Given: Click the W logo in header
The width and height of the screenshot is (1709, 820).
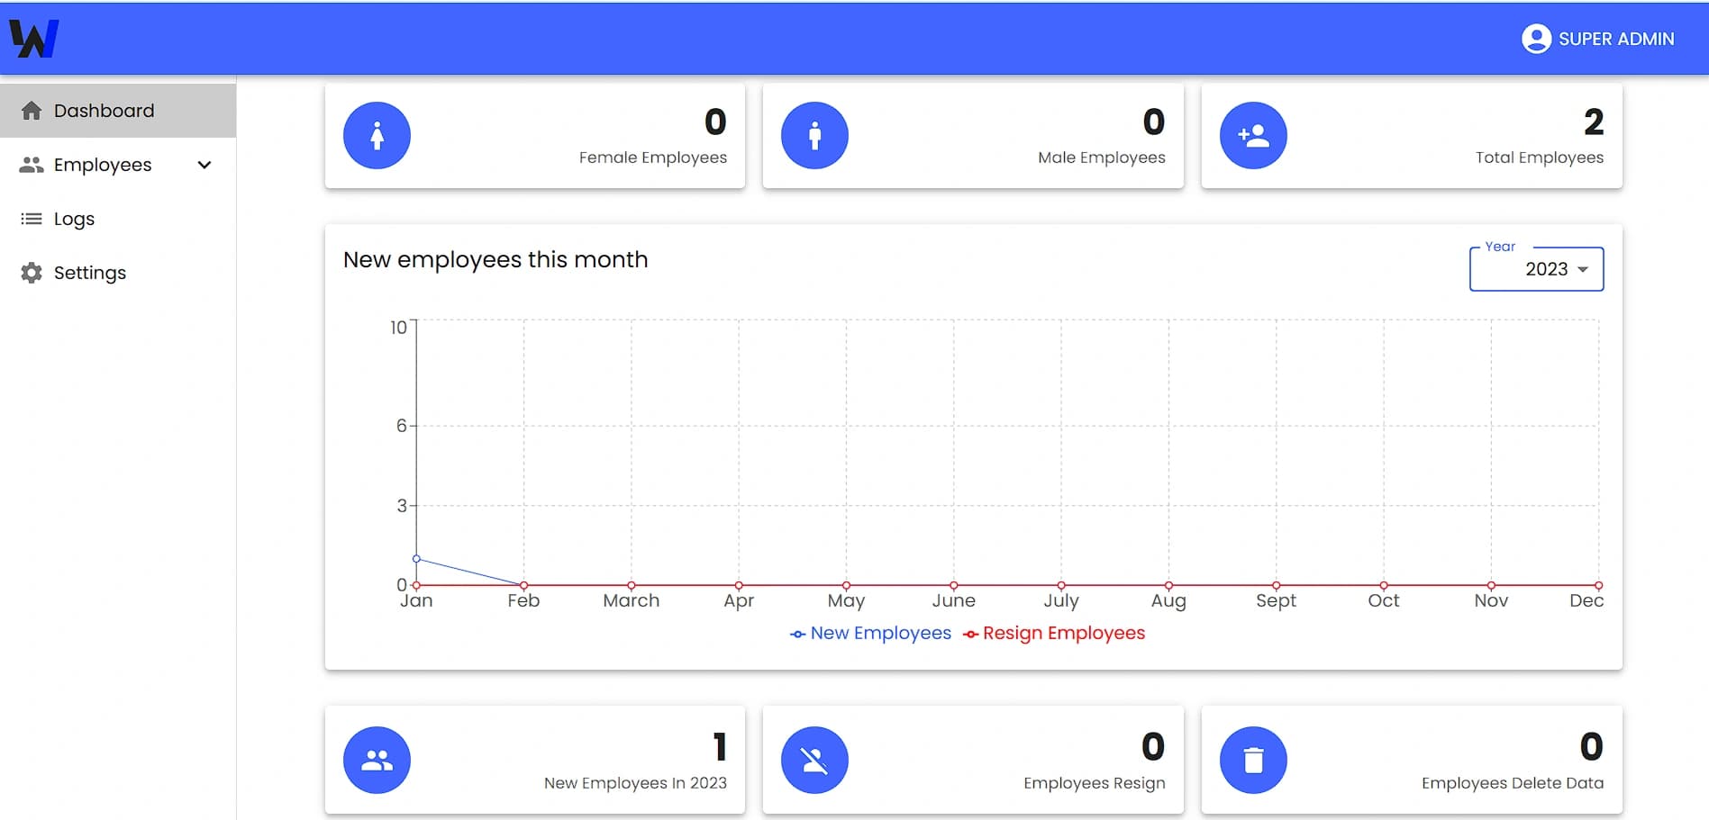Looking at the screenshot, I should 34,39.
